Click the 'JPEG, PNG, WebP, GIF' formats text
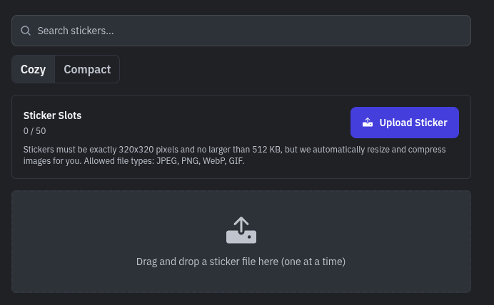The width and height of the screenshot is (494, 305). [200, 161]
